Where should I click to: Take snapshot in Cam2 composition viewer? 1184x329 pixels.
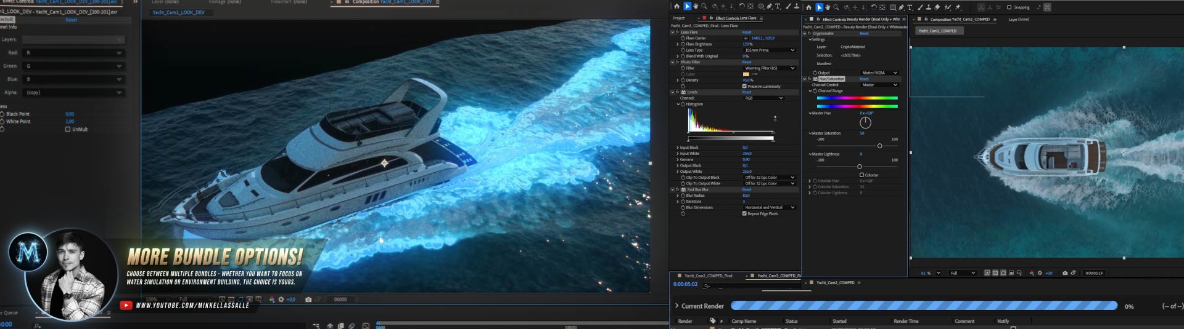[x=1065, y=273]
